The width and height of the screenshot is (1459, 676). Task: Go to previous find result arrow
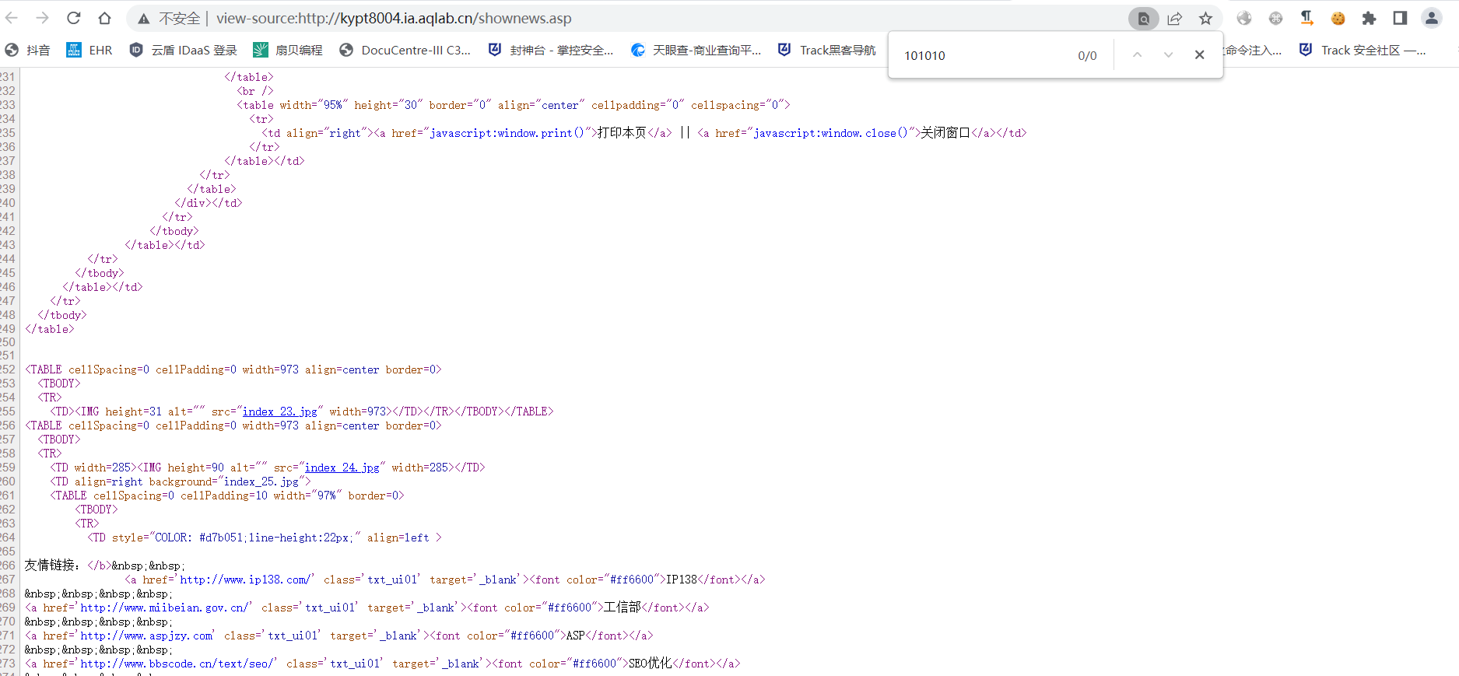click(1137, 54)
